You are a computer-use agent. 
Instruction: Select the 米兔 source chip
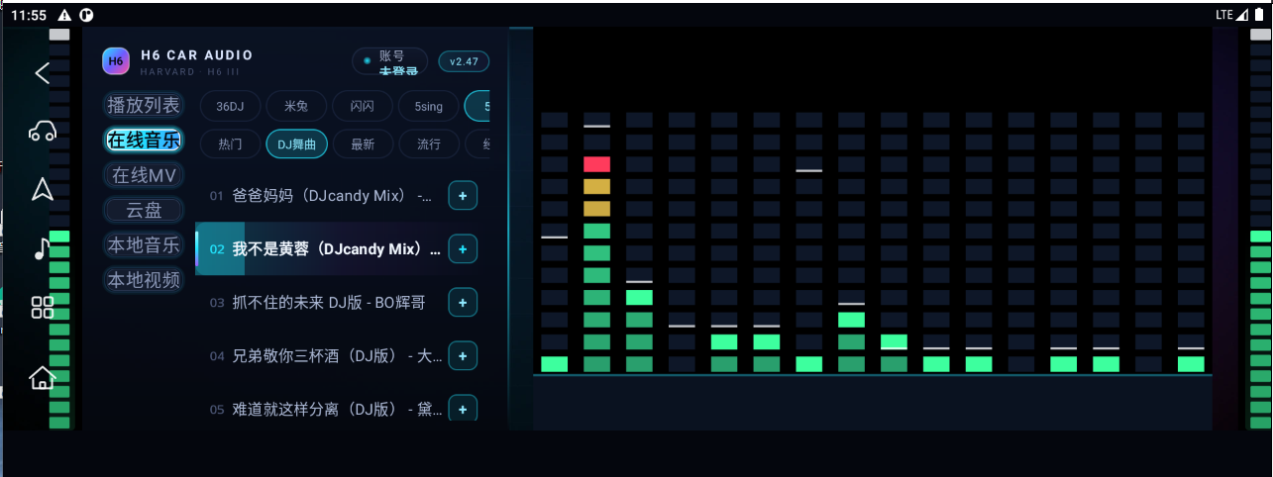click(295, 106)
